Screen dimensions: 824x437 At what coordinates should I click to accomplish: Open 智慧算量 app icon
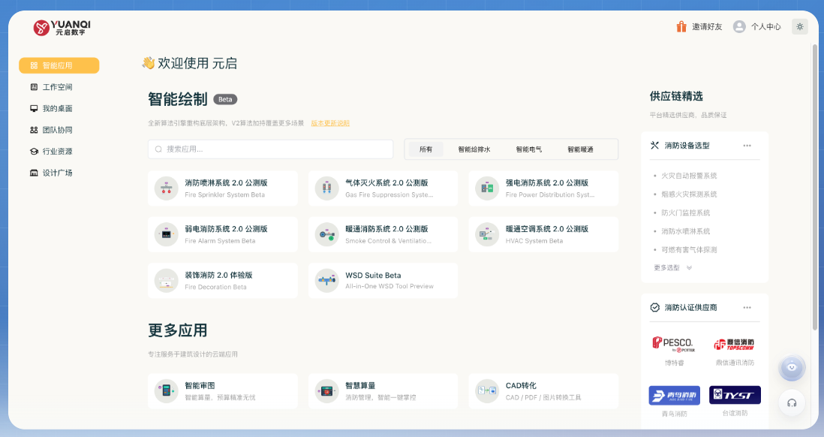[327, 391]
